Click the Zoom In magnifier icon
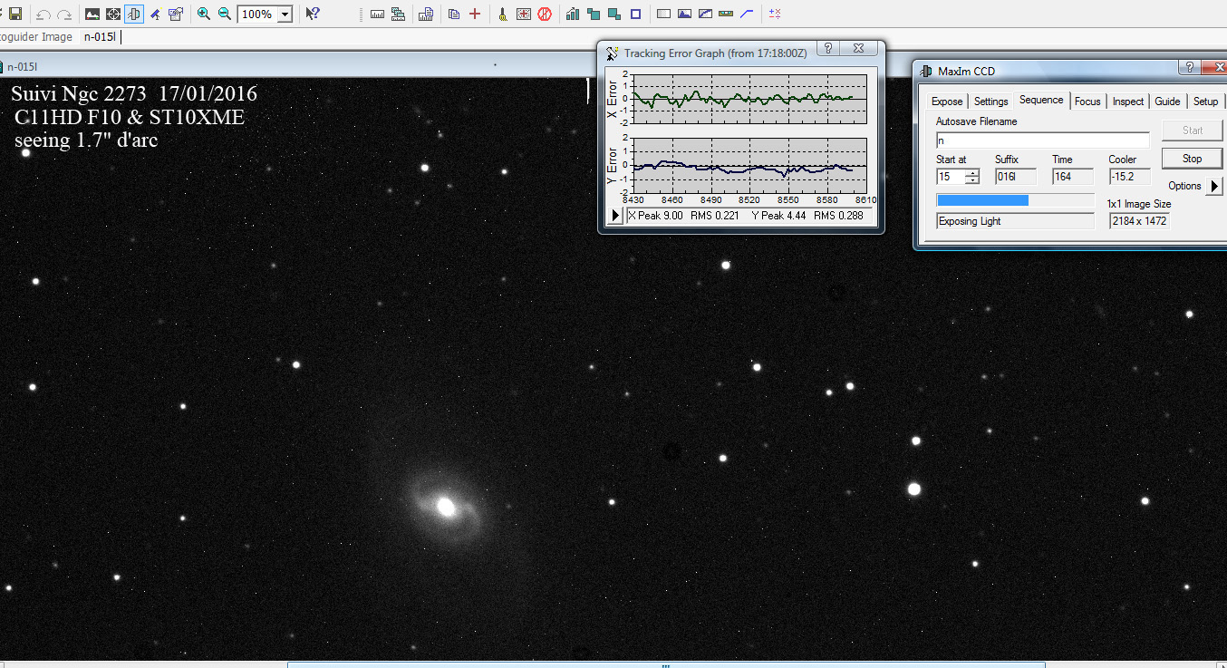Screen dimensions: 1227x668 tap(203, 15)
